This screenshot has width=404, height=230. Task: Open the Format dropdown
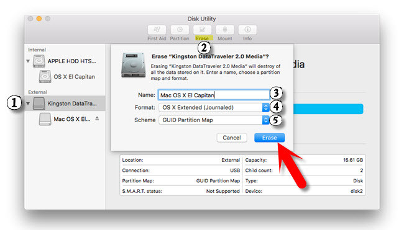214,107
